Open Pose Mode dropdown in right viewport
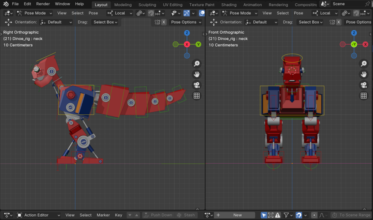This screenshot has width=373, height=220. point(240,13)
